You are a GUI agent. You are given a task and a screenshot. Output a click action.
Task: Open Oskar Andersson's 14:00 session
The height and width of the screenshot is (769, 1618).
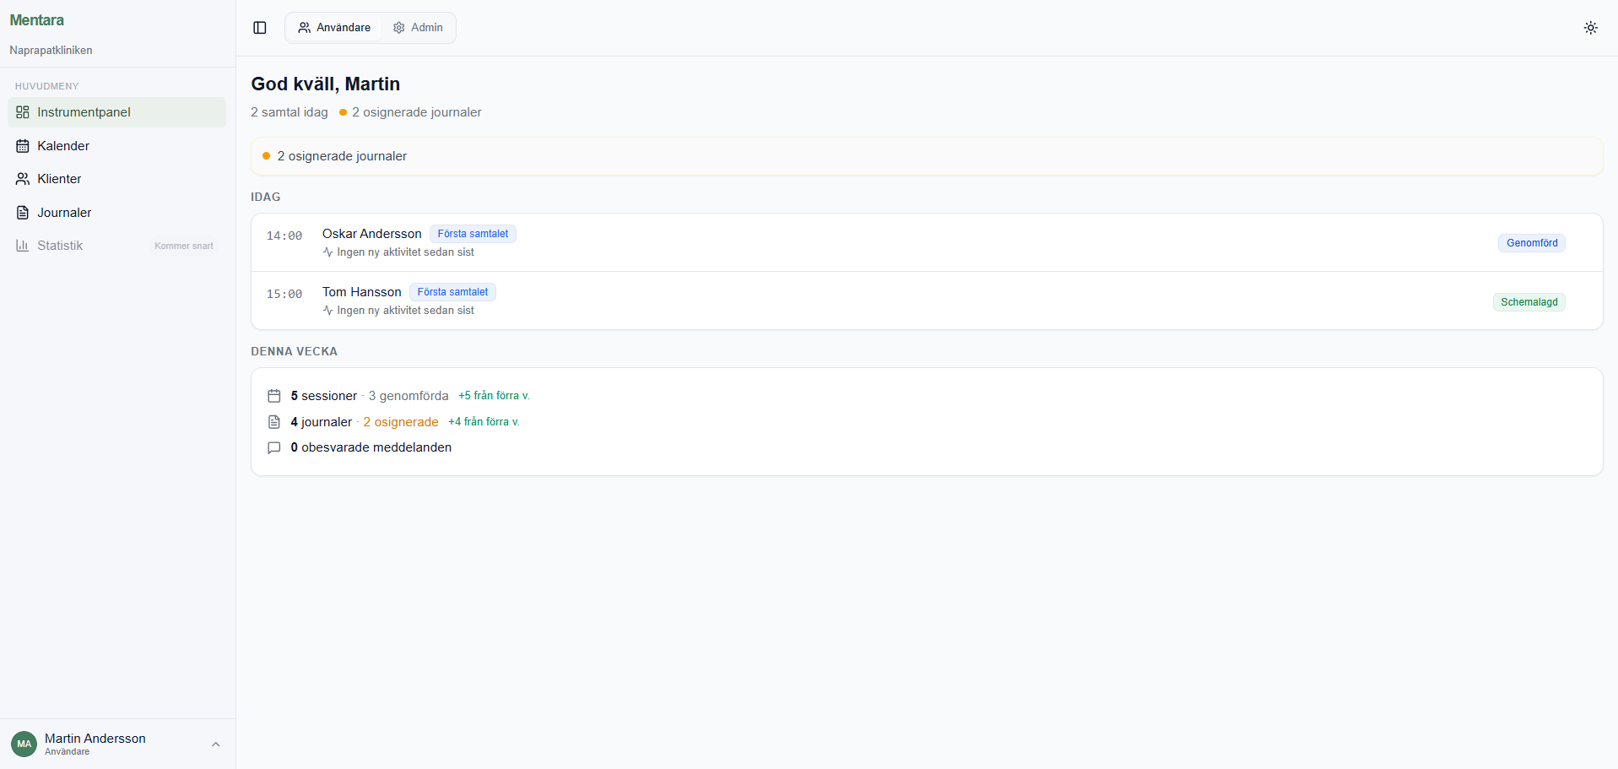click(371, 234)
